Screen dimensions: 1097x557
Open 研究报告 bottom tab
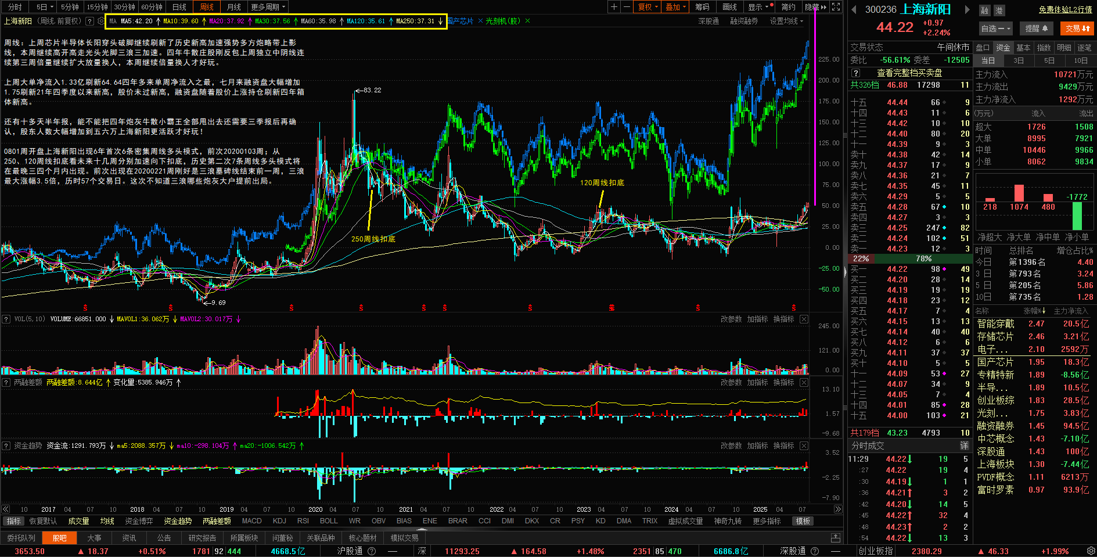(202, 538)
